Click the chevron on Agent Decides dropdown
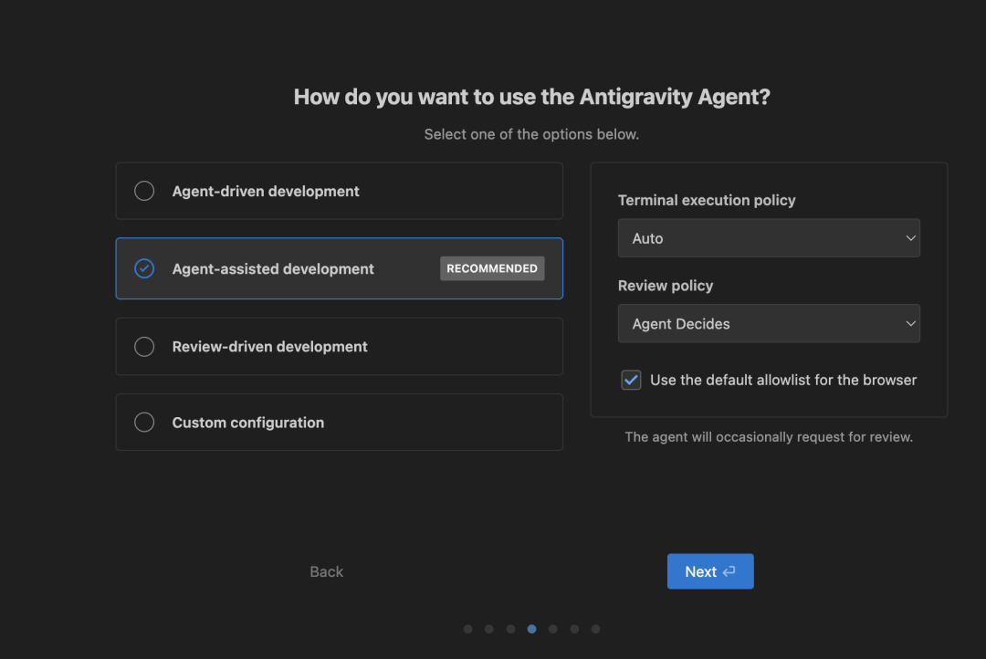Viewport: 986px width, 659px height. (x=910, y=324)
